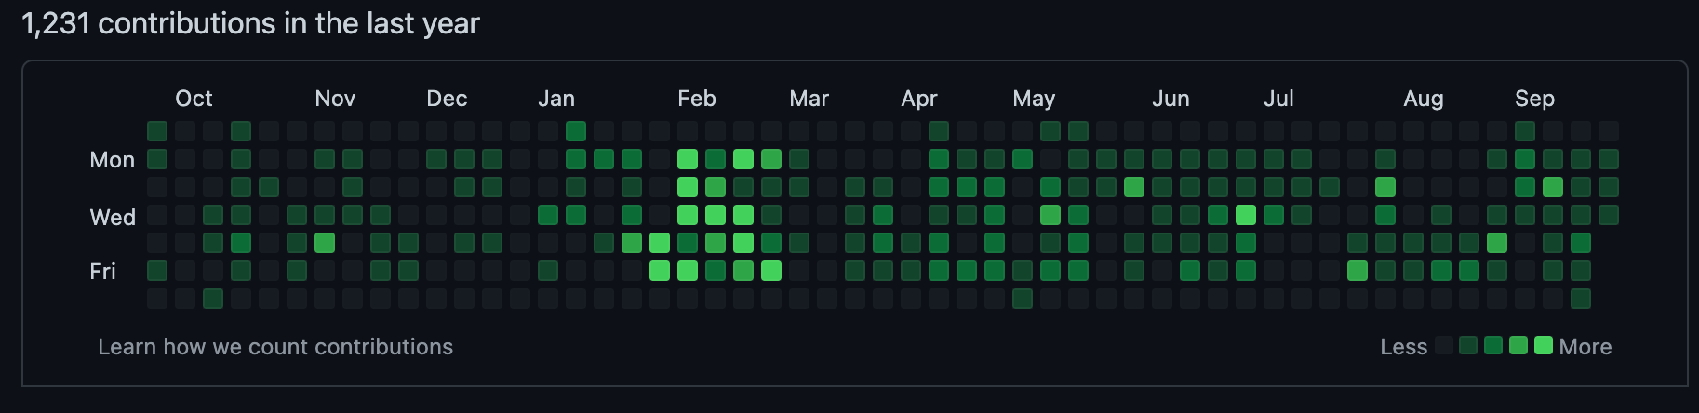Click the 'Apr' month label
This screenshot has width=1699, height=413.
click(x=919, y=99)
